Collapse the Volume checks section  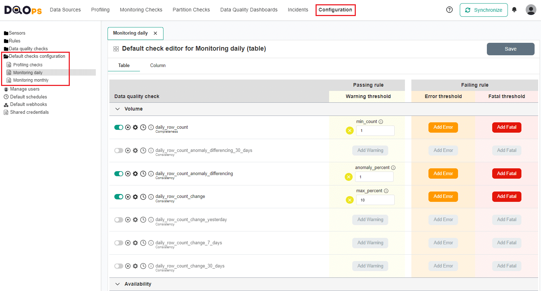click(x=118, y=109)
